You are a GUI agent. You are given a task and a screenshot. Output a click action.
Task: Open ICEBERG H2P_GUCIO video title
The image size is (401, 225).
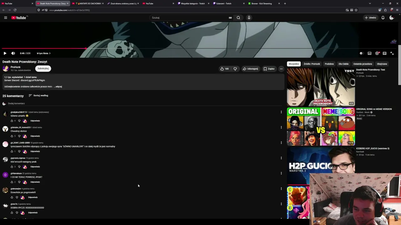coord(373,148)
